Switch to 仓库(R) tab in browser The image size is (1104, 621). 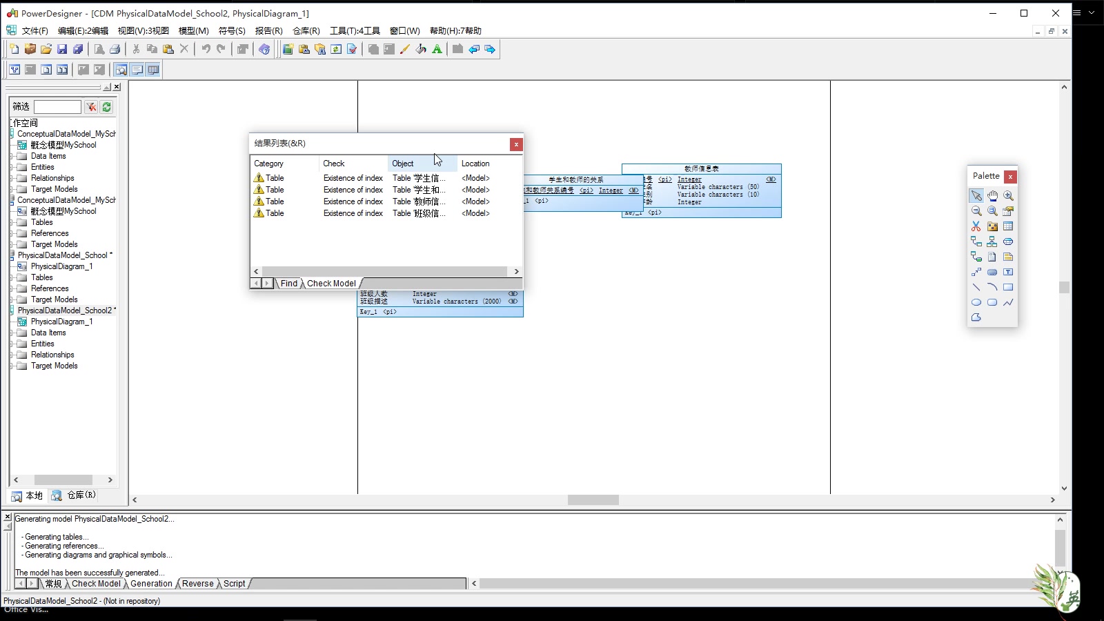(x=75, y=495)
